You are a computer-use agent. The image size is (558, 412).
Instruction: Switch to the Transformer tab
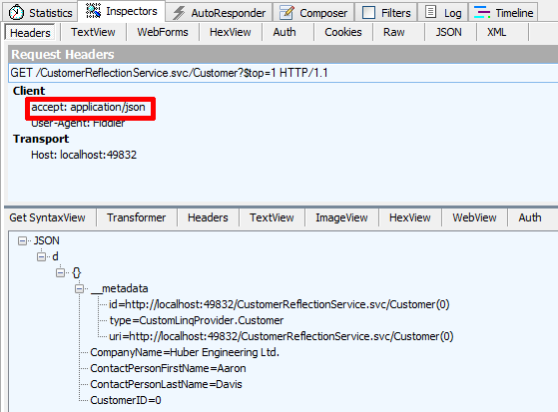[x=137, y=217]
